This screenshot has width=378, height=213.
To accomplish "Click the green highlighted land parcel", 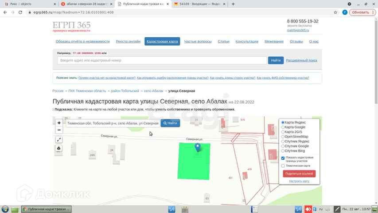I will coord(193,166).
